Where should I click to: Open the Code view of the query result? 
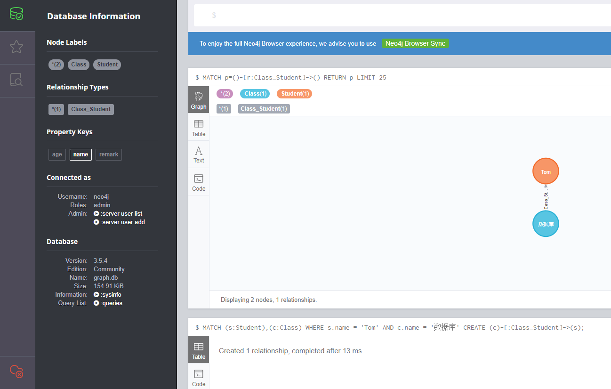[198, 182]
